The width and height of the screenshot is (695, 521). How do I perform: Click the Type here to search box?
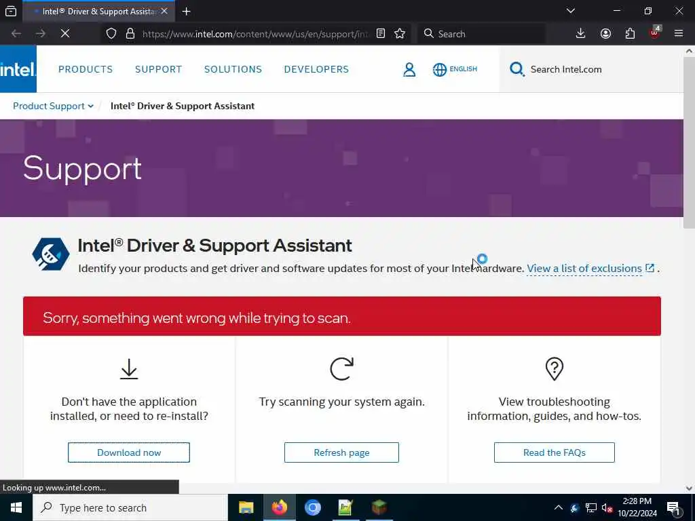click(130, 507)
